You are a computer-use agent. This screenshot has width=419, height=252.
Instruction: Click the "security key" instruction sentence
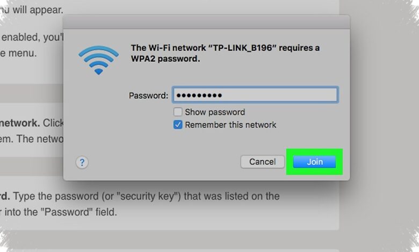(x=140, y=196)
